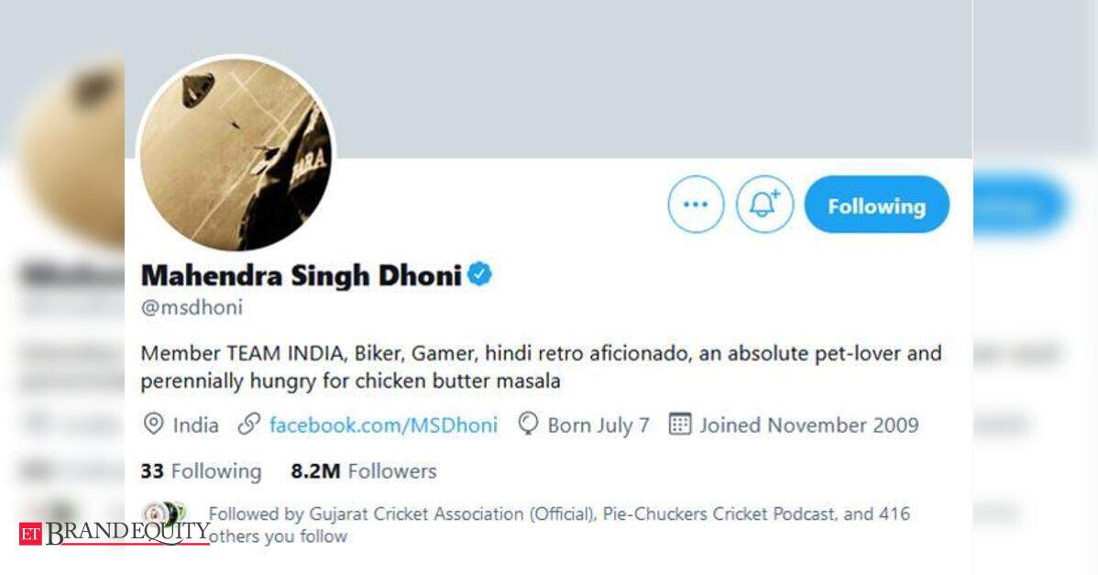Click the Joined November 2009 text
This screenshot has height=575, width=1098.
click(x=808, y=426)
